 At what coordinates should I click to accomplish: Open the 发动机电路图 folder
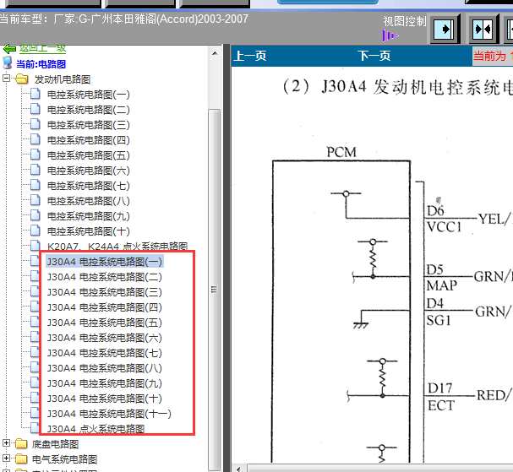[x=63, y=79]
